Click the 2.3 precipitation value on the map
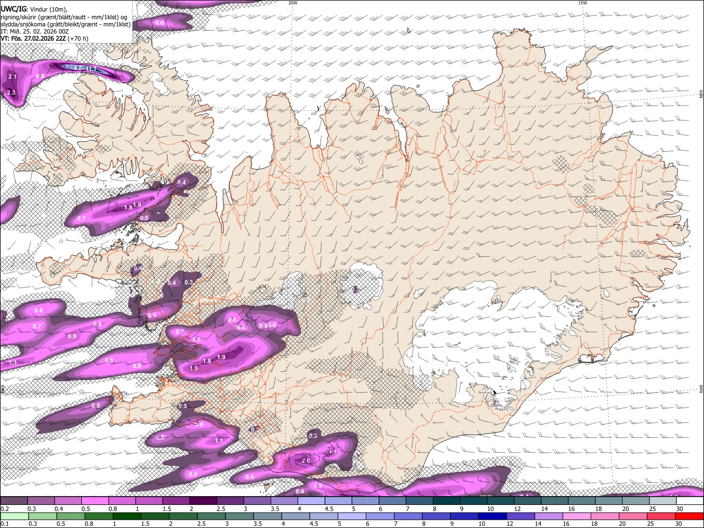 (11, 92)
